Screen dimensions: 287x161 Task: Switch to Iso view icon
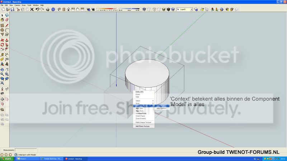[x=59, y=9]
